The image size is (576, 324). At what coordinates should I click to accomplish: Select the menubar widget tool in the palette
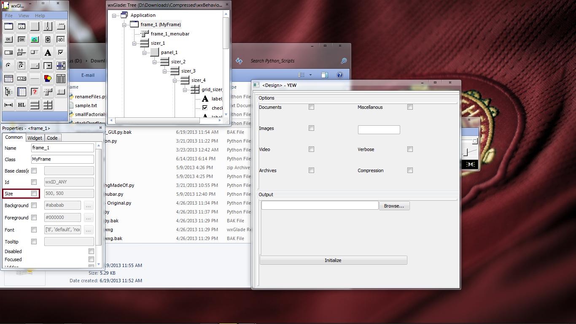tap(48, 92)
